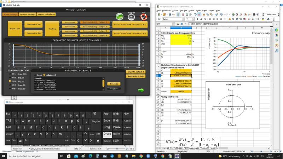Click the green next arrow in MiniDSP

pyautogui.click(x=142, y=90)
